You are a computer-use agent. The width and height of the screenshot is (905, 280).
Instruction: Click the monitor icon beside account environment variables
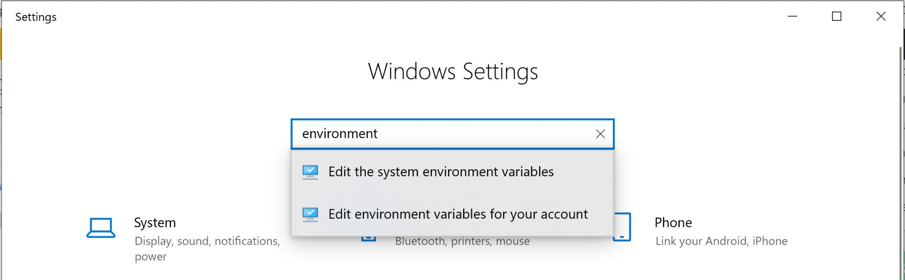(310, 214)
